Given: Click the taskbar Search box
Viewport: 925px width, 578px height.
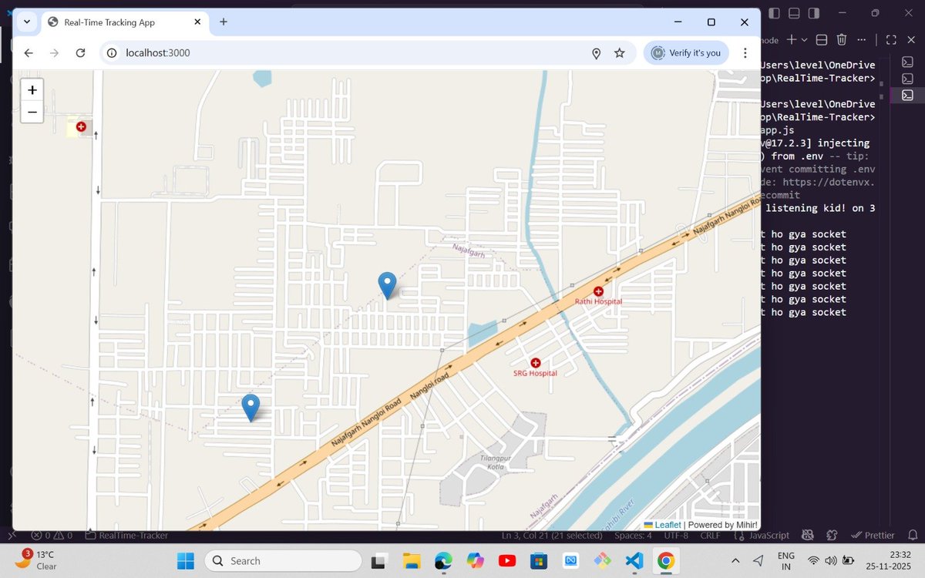Looking at the screenshot, I should pos(284,560).
